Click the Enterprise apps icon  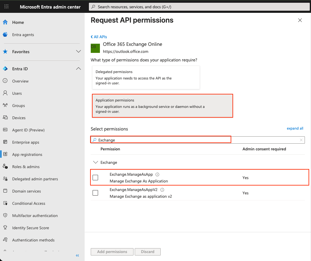pos(5,142)
